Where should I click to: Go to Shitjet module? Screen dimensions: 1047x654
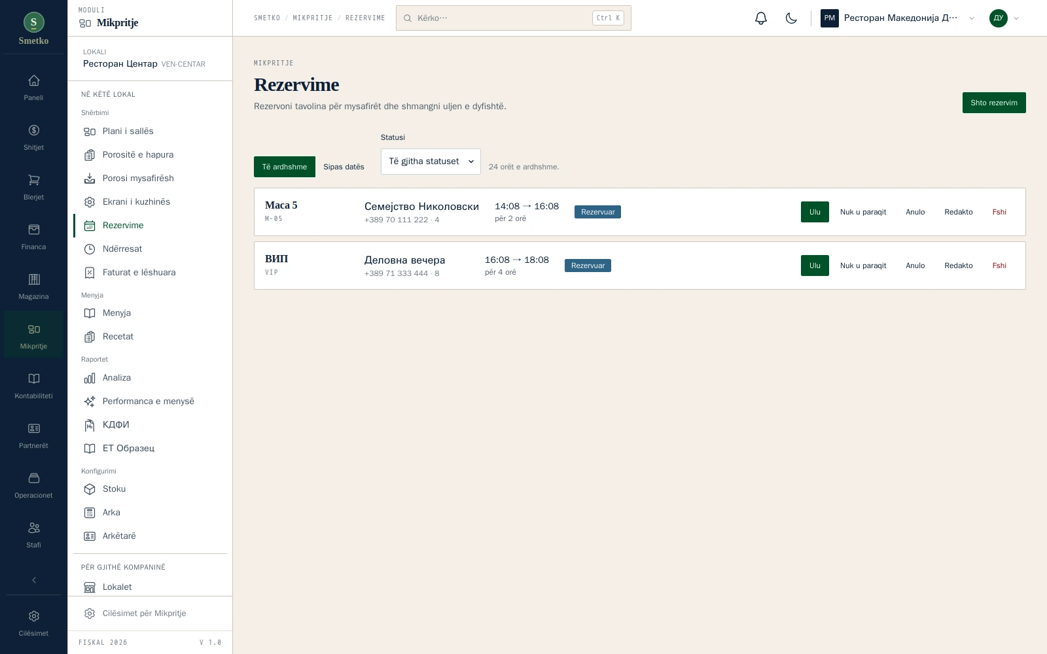(33, 137)
